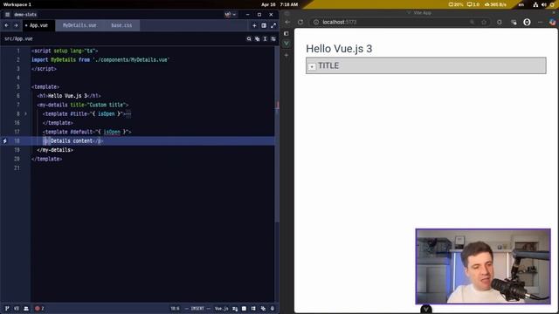Click the my-details opening tag on line 7
The width and height of the screenshot is (559, 314).
(83, 105)
